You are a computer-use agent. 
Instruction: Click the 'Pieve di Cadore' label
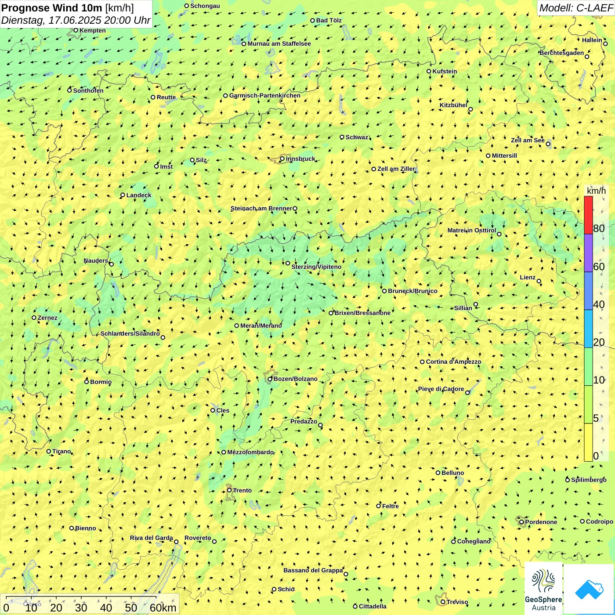tap(441, 389)
